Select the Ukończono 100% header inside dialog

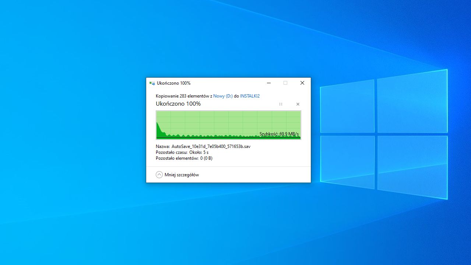coord(178,104)
